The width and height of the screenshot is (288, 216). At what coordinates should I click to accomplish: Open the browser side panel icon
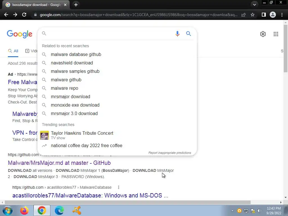pyautogui.click(x=264, y=15)
